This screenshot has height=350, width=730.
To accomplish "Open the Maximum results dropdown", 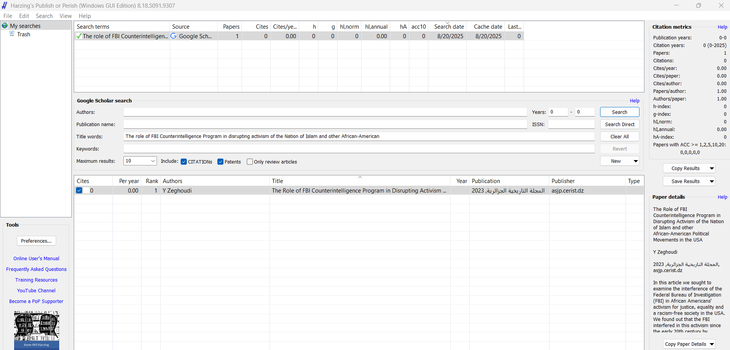I will coord(153,161).
